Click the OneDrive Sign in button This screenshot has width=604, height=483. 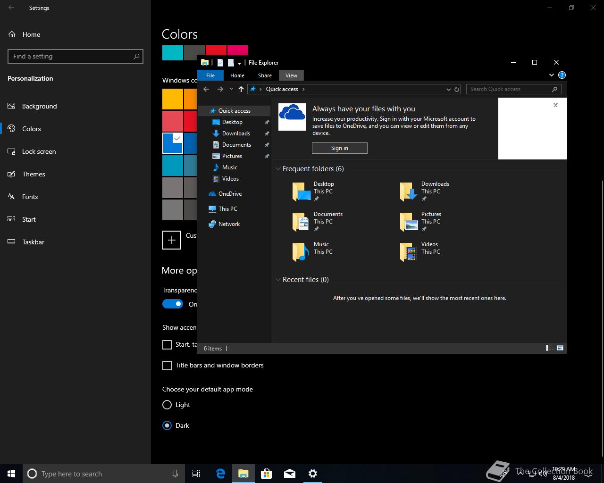340,148
